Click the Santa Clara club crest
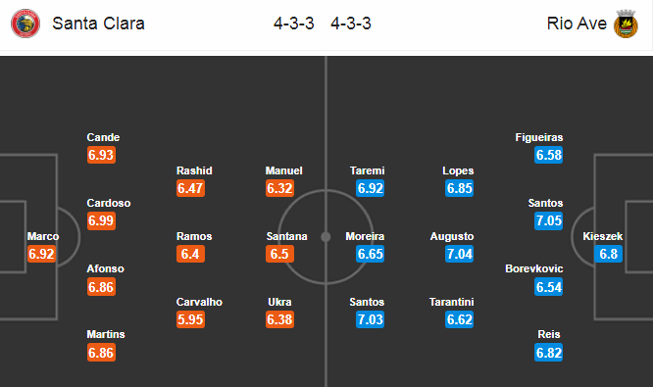The width and height of the screenshot is (653, 387). [25, 24]
